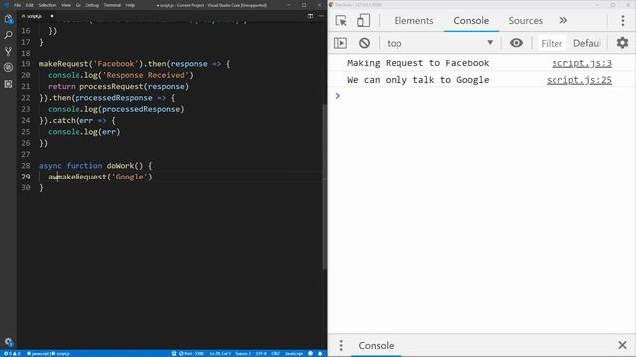The width and height of the screenshot is (636, 357).
Task: Click 'processRequest' on line 21
Action: coord(111,86)
